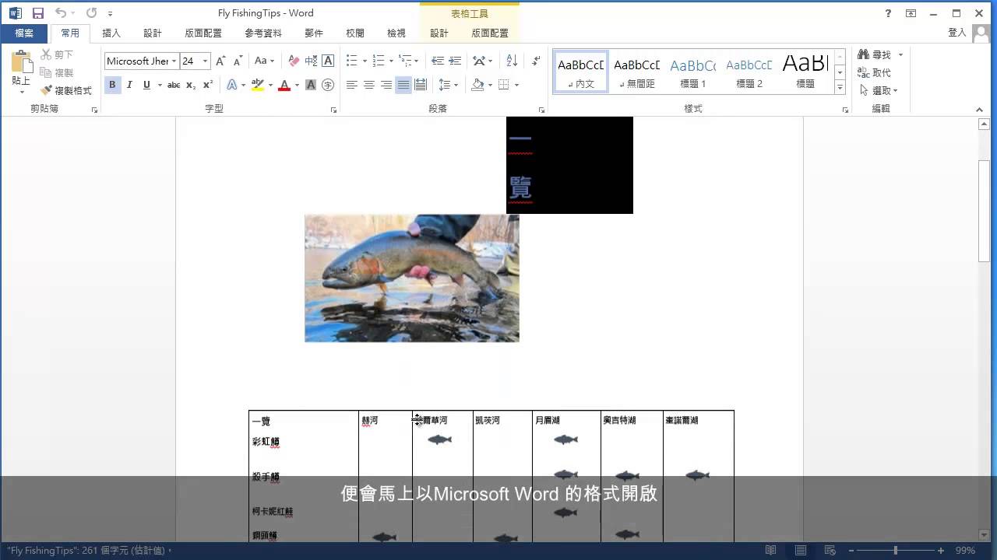The image size is (997, 560).
Task: Increase font size with grow font icon
Action: click(220, 61)
